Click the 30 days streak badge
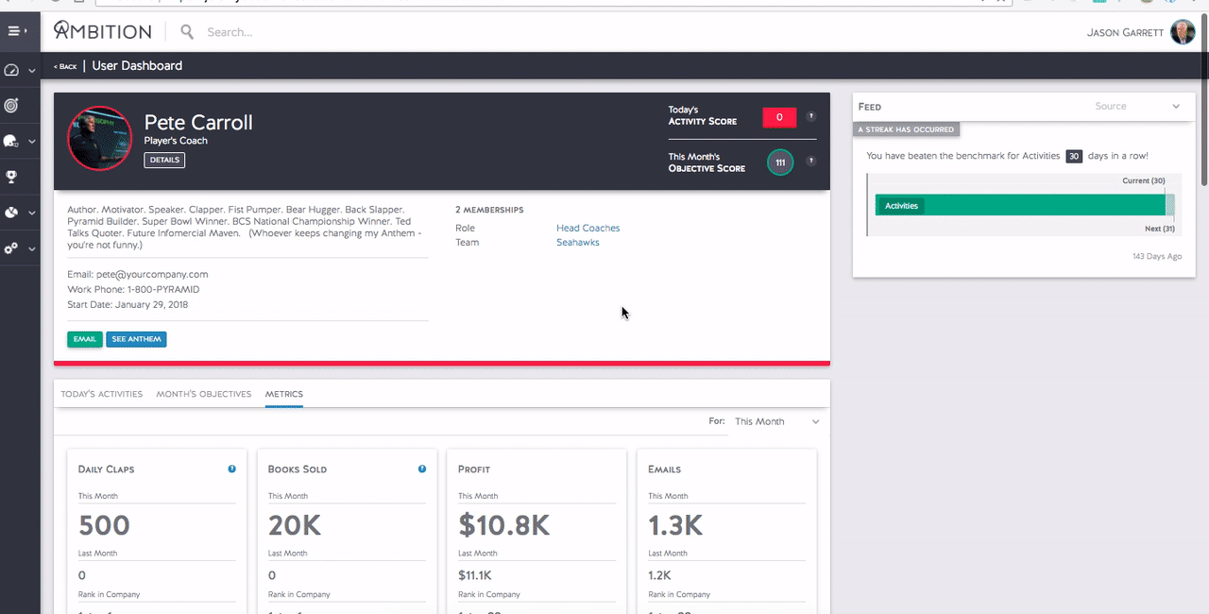 coord(1074,156)
